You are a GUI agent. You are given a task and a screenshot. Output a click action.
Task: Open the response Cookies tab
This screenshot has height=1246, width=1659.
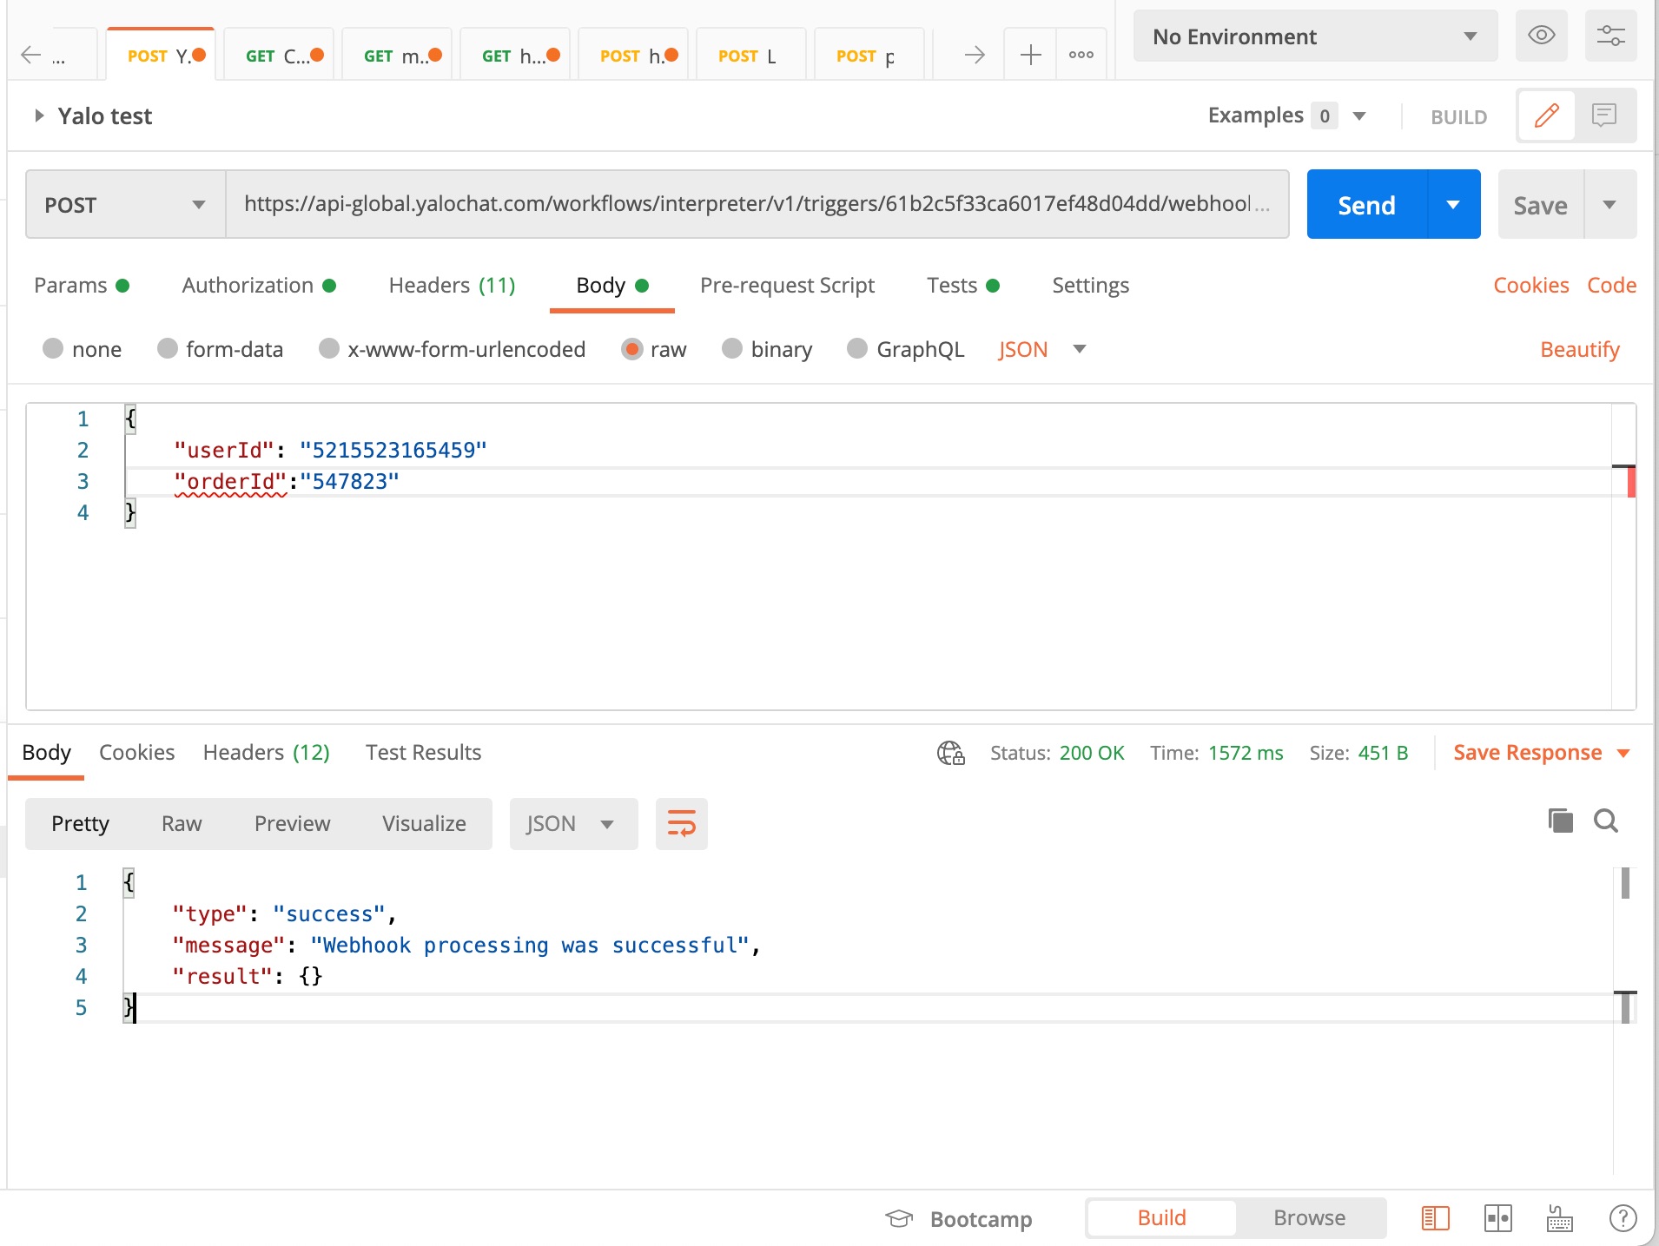click(136, 753)
